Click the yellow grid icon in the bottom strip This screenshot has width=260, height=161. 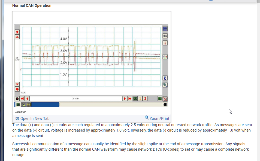pyautogui.click(x=29, y=105)
